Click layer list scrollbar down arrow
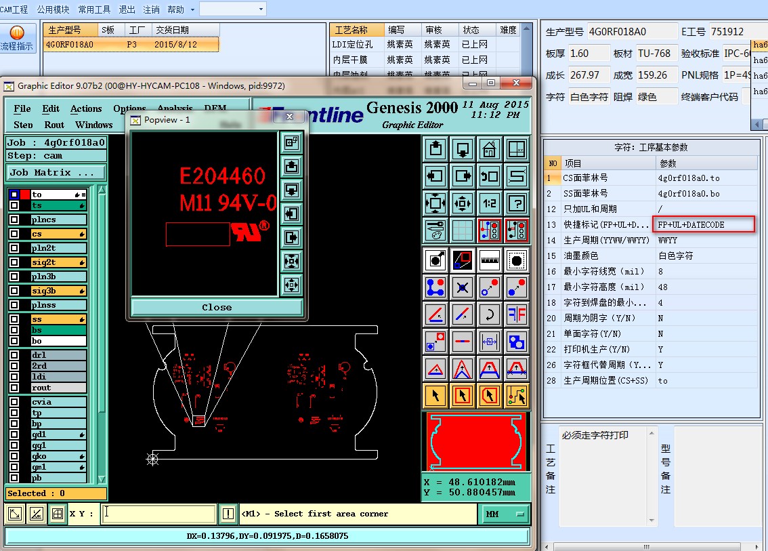 click(102, 479)
